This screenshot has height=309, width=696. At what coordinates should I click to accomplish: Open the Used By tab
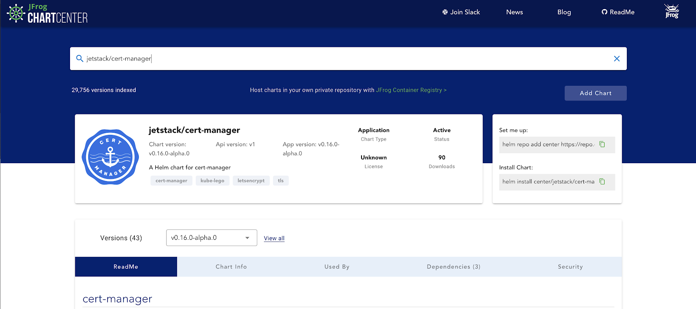337,267
